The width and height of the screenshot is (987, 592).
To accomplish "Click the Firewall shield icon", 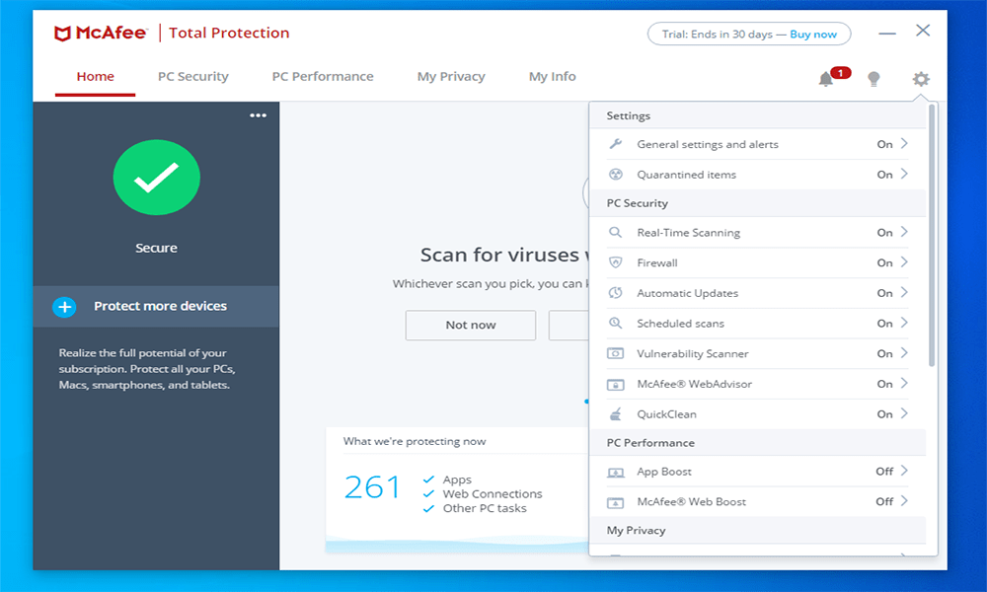I will (616, 263).
